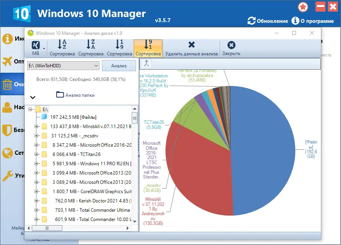Screen dimensions: 341x245
Task: Click the Всего: 931,5GB disk info text
Action: (x=81, y=79)
